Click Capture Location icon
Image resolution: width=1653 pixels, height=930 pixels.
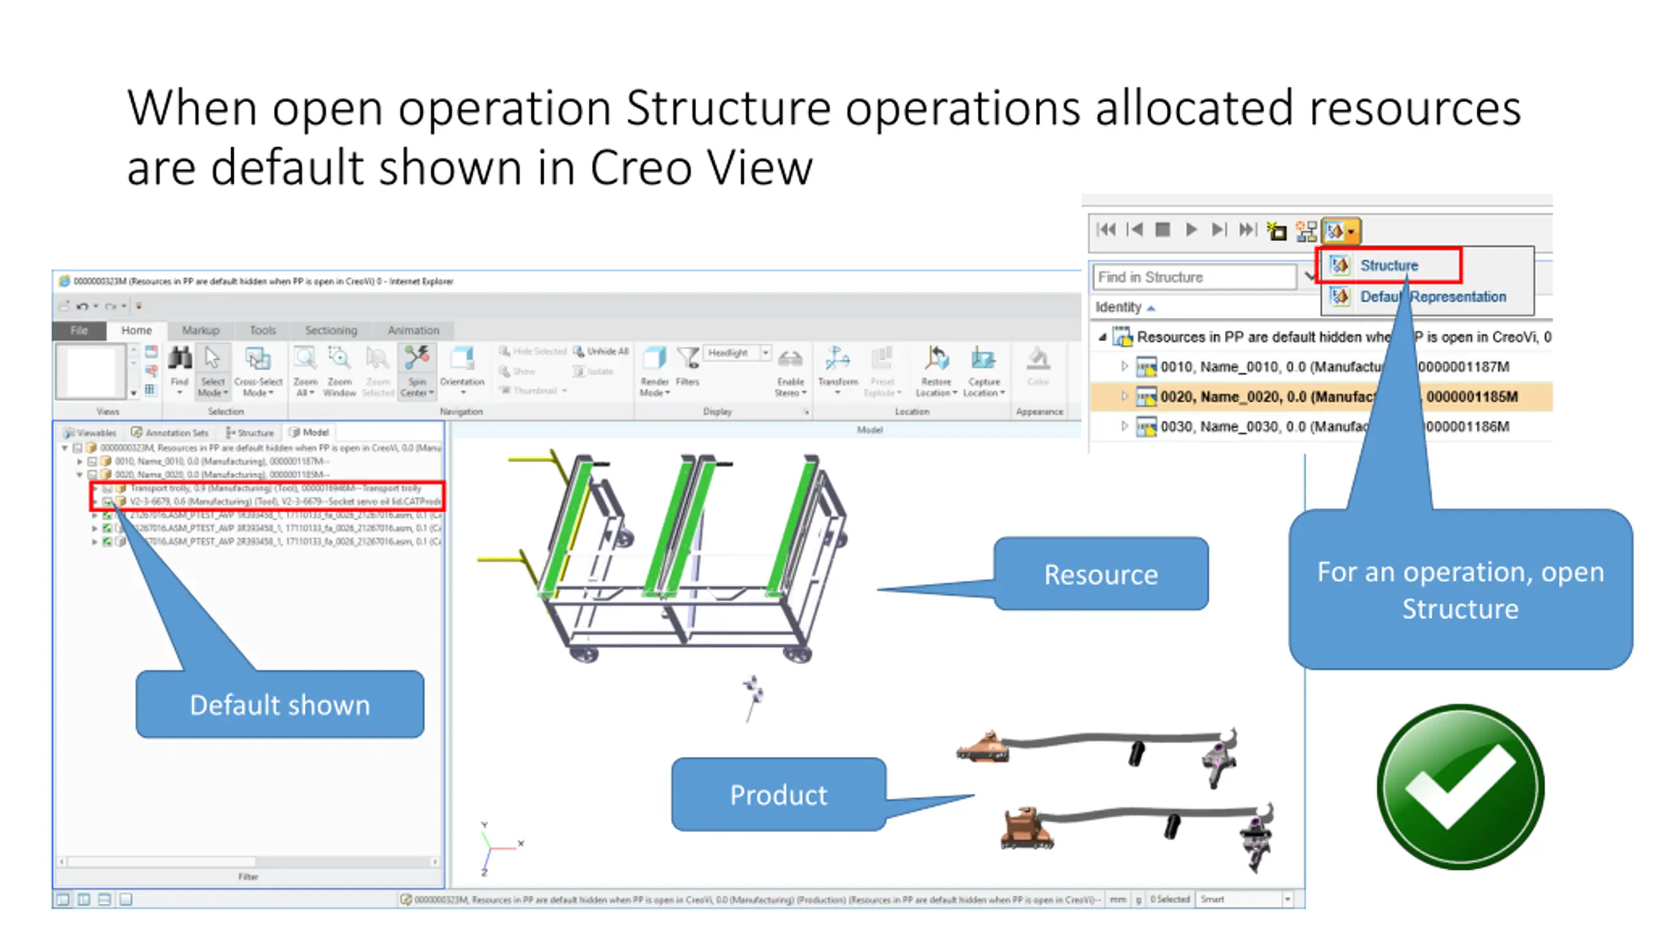[983, 359]
